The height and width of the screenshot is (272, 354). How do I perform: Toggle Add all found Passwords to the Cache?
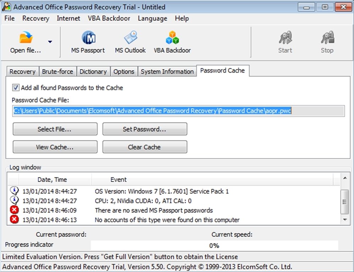click(x=16, y=87)
